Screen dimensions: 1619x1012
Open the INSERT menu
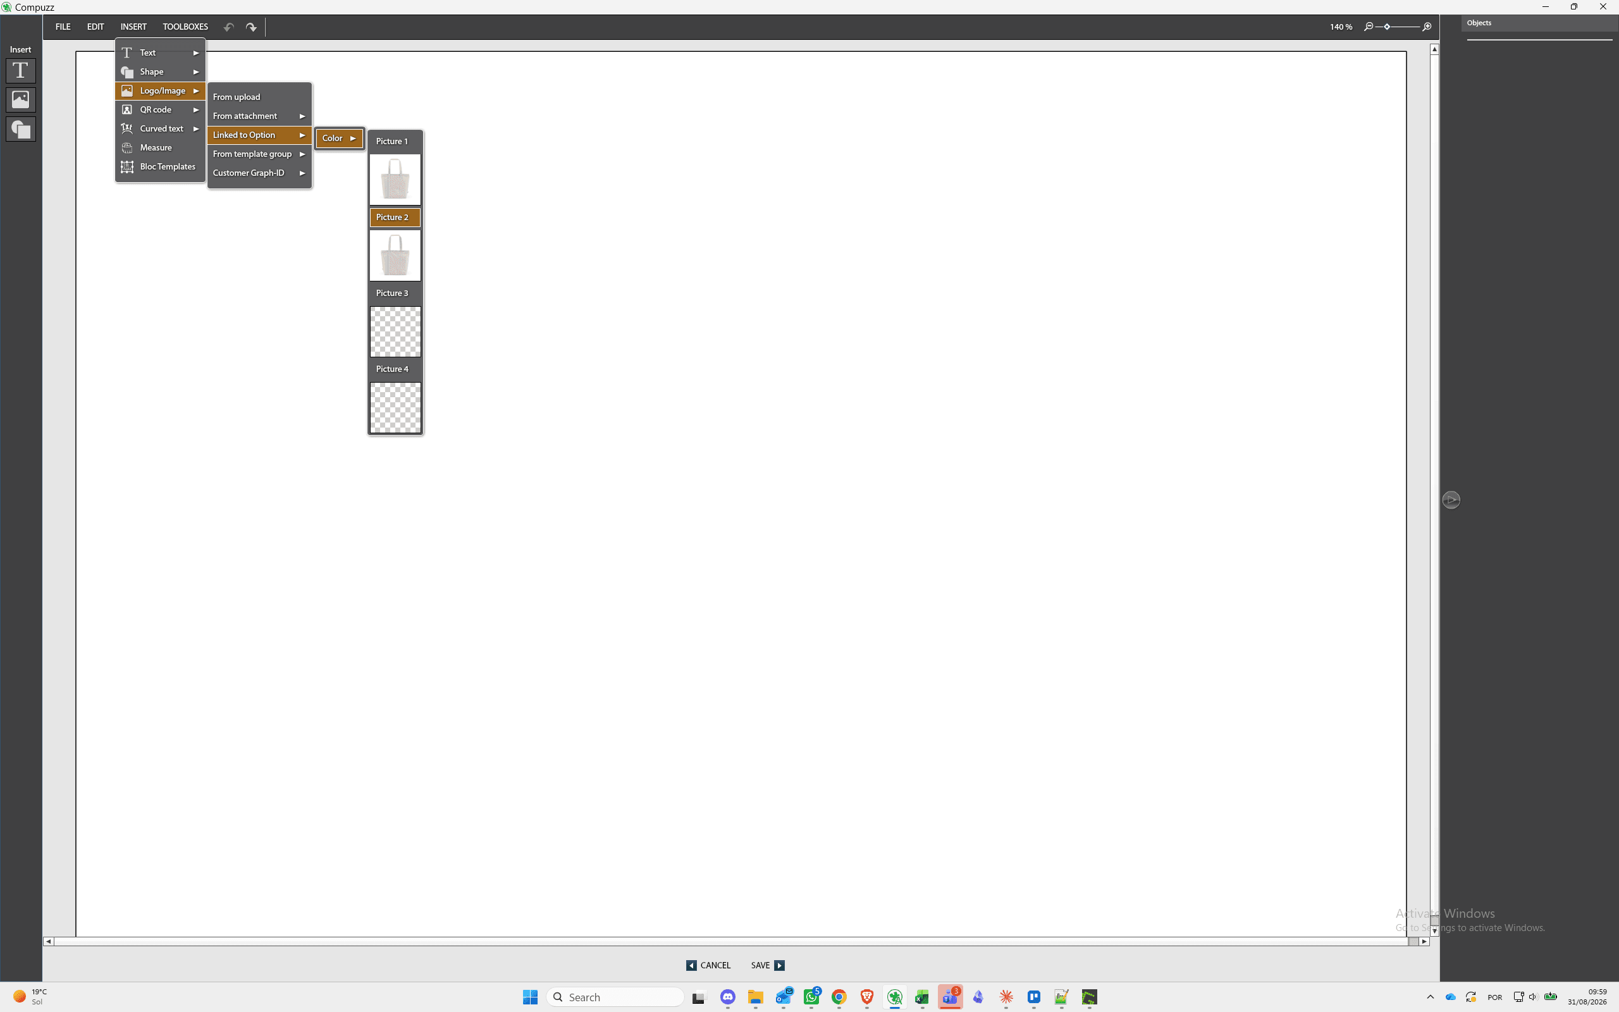coord(134,27)
